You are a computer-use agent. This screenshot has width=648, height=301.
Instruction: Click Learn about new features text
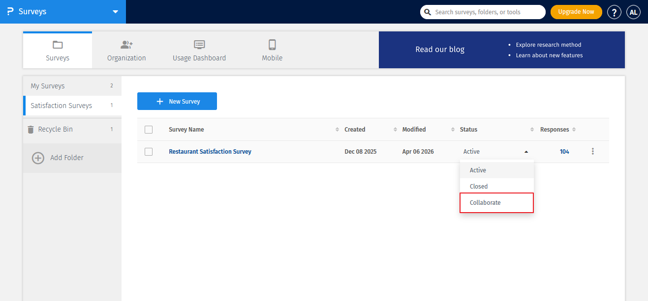(549, 55)
